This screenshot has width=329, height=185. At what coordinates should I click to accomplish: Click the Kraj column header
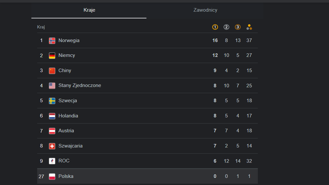pyautogui.click(x=41, y=27)
